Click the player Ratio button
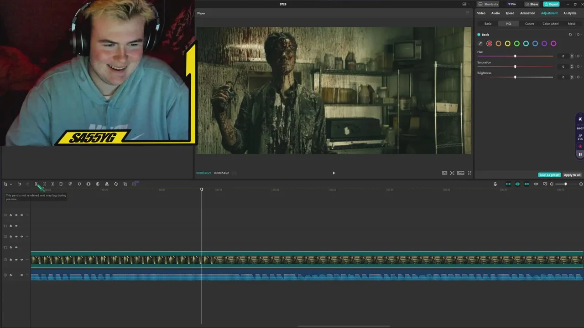The width and height of the screenshot is (584, 328). (x=461, y=173)
